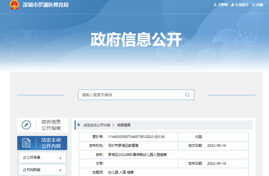The image size is (269, 176).
Task: Expand 机构职能 with the plus sign
Action: tap(60, 170)
